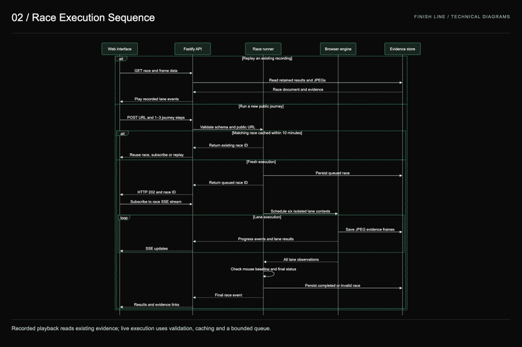The height and width of the screenshot is (347, 522).
Task: Select the Browser engine participant box
Action: coord(338,49)
